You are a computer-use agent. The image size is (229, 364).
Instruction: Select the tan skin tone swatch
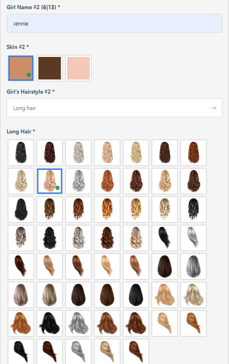pos(21,68)
